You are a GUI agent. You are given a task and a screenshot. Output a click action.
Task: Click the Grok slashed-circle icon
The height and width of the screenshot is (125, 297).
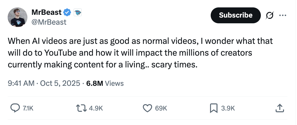pyautogui.click(x=270, y=15)
